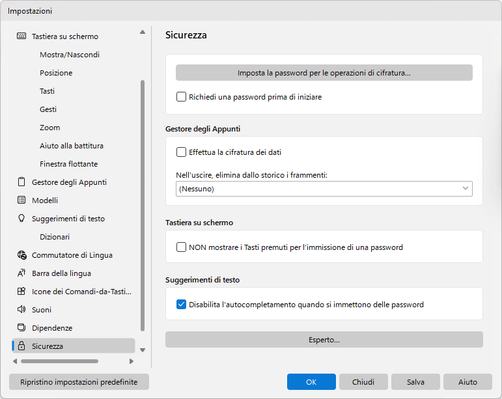Click the globe icon beside Commutatore di Lingua
The image size is (502, 399).
point(21,255)
